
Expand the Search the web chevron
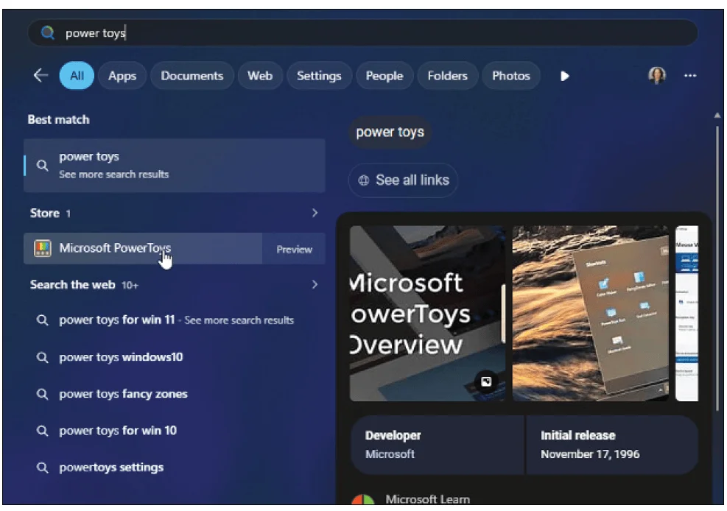tap(315, 284)
